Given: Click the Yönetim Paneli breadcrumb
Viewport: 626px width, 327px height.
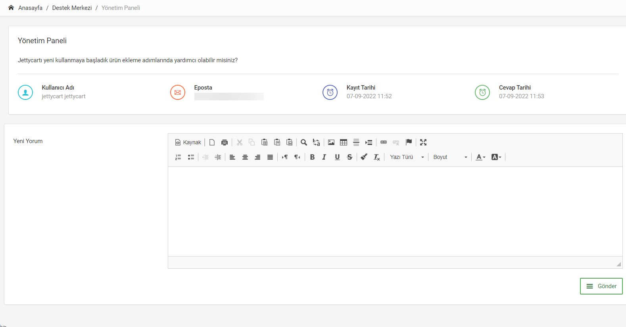Looking at the screenshot, I should tap(121, 8).
